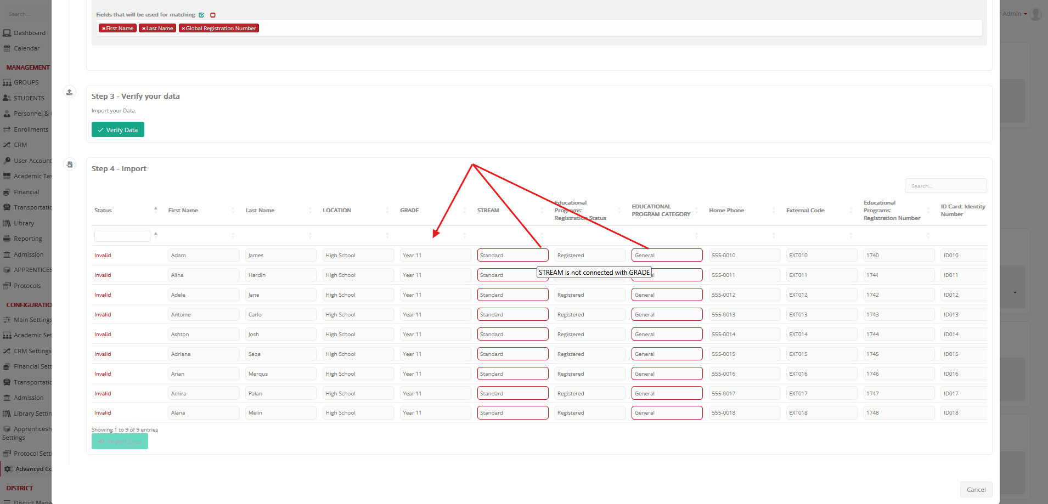The image size is (1048, 504).
Task: Remove the Global Registration Number tag
Action: (x=183, y=29)
